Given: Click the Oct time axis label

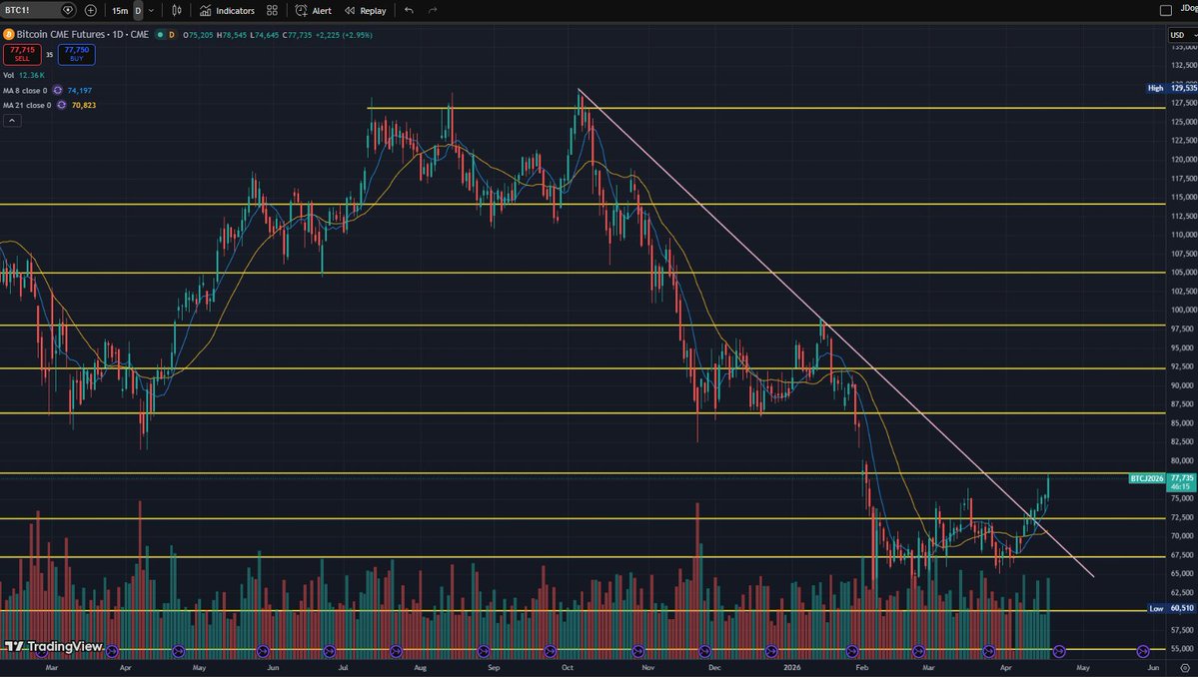Looking at the screenshot, I should (x=567, y=667).
